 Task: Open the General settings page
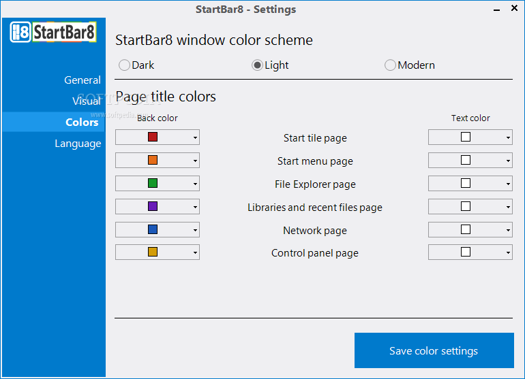(x=82, y=80)
